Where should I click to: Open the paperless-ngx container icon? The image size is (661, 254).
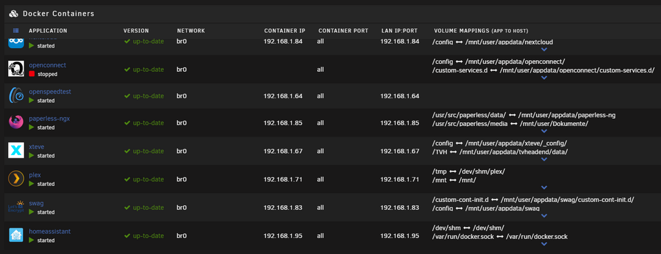pos(16,122)
